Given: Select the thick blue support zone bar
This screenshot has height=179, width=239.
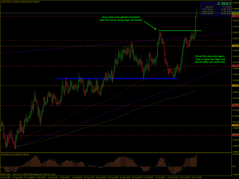Looking at the screenshot, I should click(x=117, y=79).
